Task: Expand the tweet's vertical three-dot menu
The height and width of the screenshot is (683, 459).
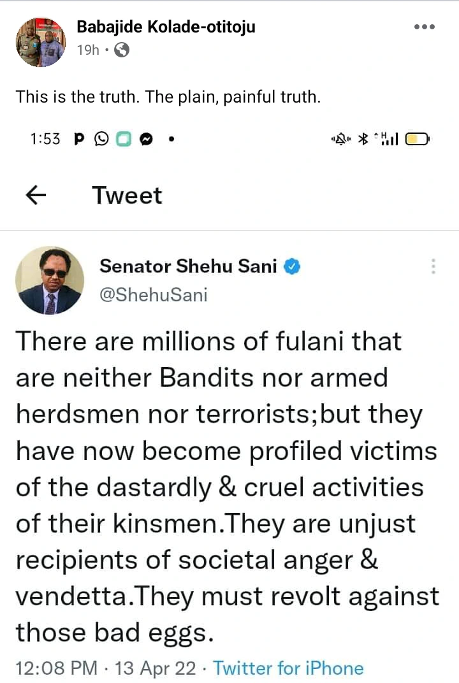Action: point(433,266)
